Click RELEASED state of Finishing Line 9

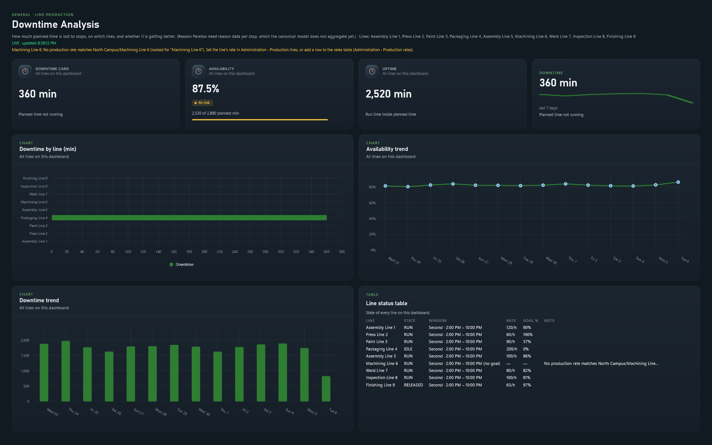(x=413, y=385)
